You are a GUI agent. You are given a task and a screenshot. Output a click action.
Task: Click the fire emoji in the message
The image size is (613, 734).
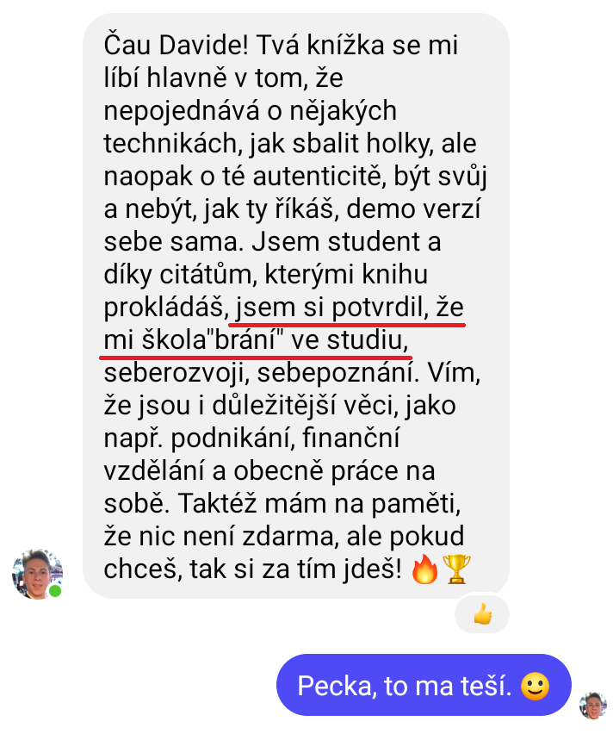click(424, 569)
